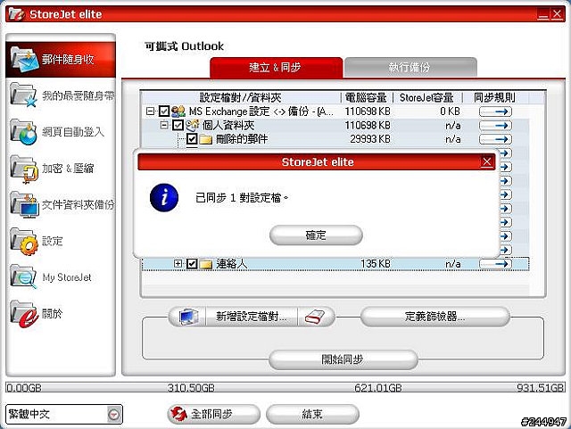Open 加密 & 壓縮 encryption icon
Viewport: 571px width, 429px height.
click(x=24, y=169)
